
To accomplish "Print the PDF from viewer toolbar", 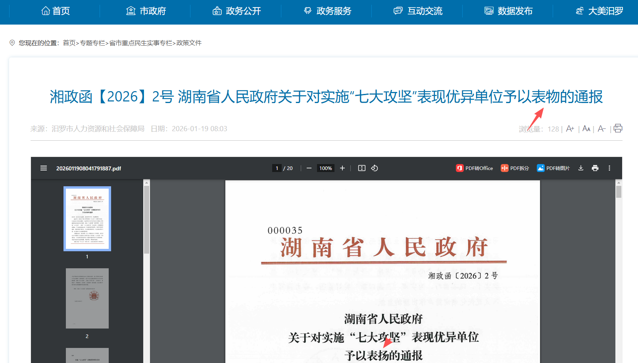I will (595, 168).
